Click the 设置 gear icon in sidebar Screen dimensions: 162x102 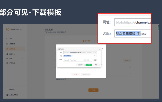click(7, 58)
